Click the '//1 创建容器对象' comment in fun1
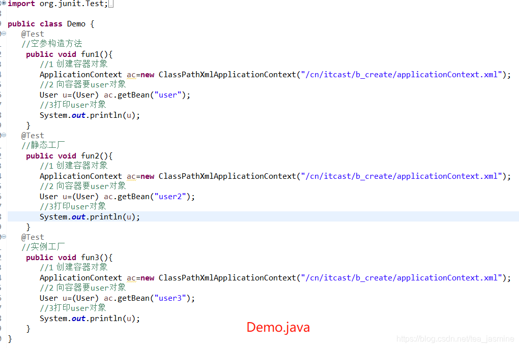This screenshot has width=519, height=348. pyautogui.click(x=73, y=64)
